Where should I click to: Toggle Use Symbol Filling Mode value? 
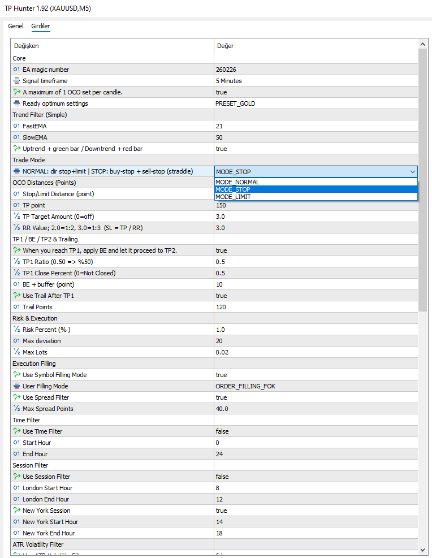point(316,375)
